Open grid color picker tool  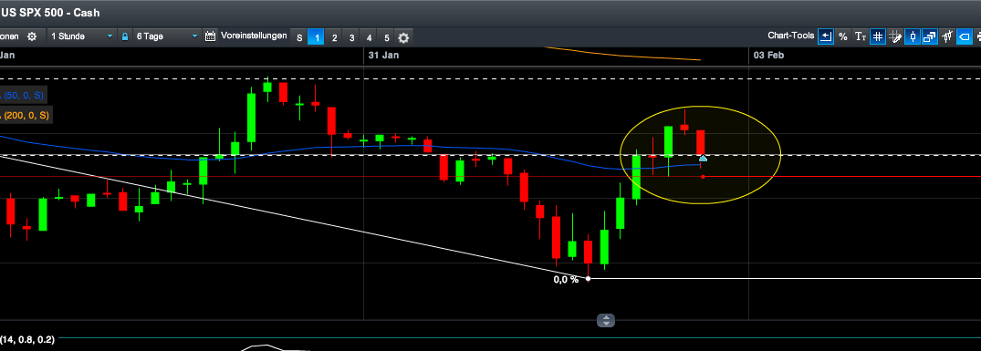click(895, 36)
